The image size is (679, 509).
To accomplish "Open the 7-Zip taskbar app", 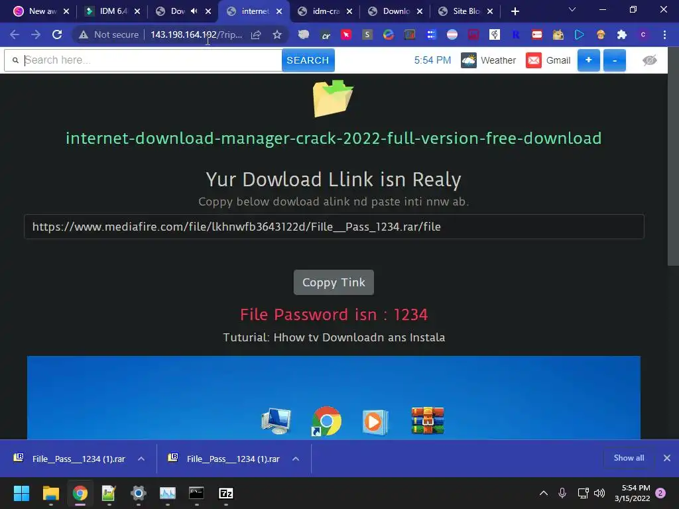I will [226, 493].
